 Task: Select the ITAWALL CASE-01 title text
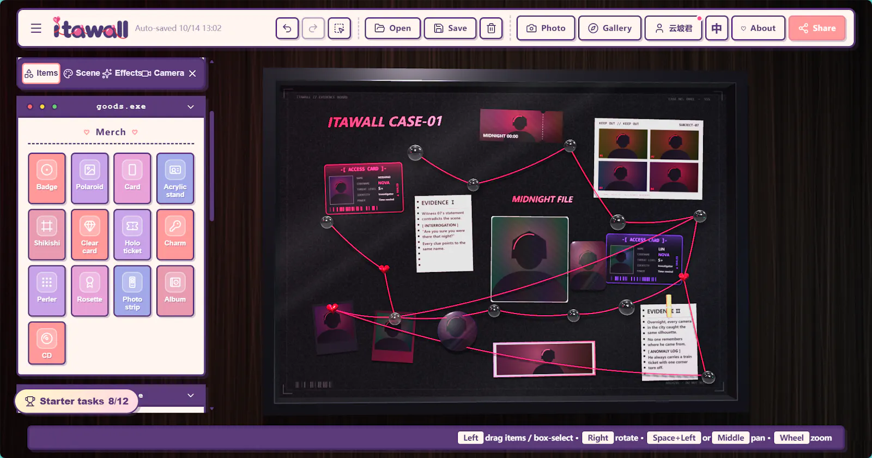[385, 122]
